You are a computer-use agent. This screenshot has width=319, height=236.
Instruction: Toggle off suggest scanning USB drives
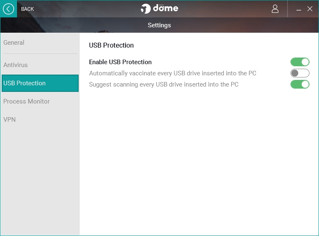click(x=300, y=84)
